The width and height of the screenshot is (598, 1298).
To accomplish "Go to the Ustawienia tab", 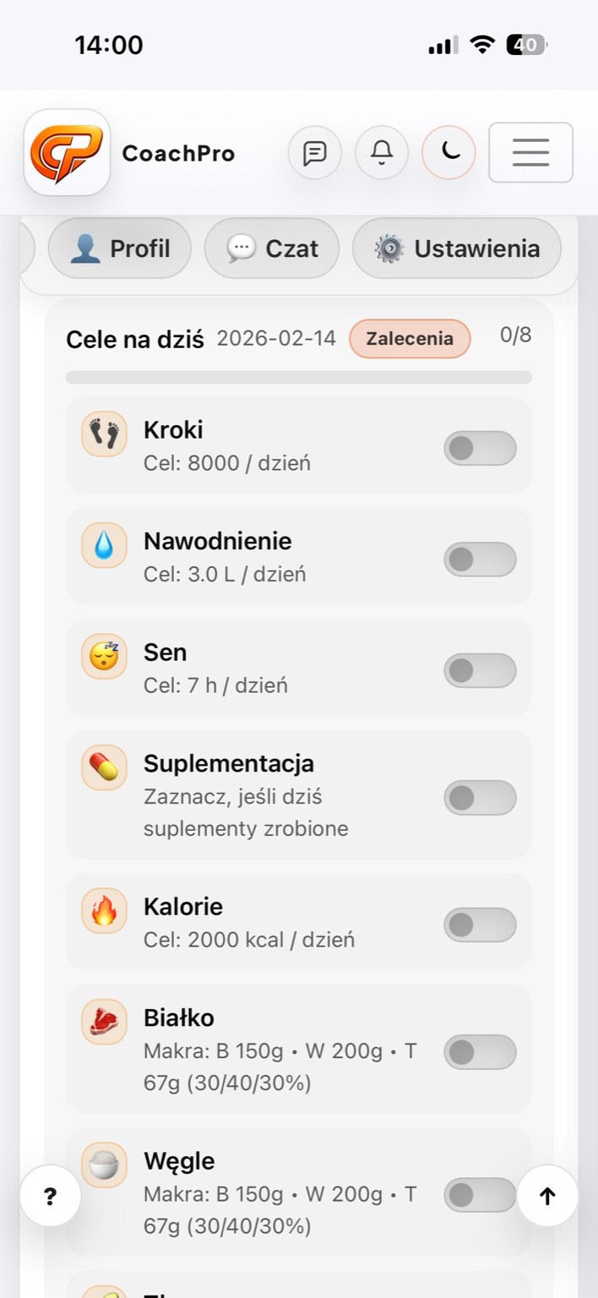I will [x=457, y=248].
